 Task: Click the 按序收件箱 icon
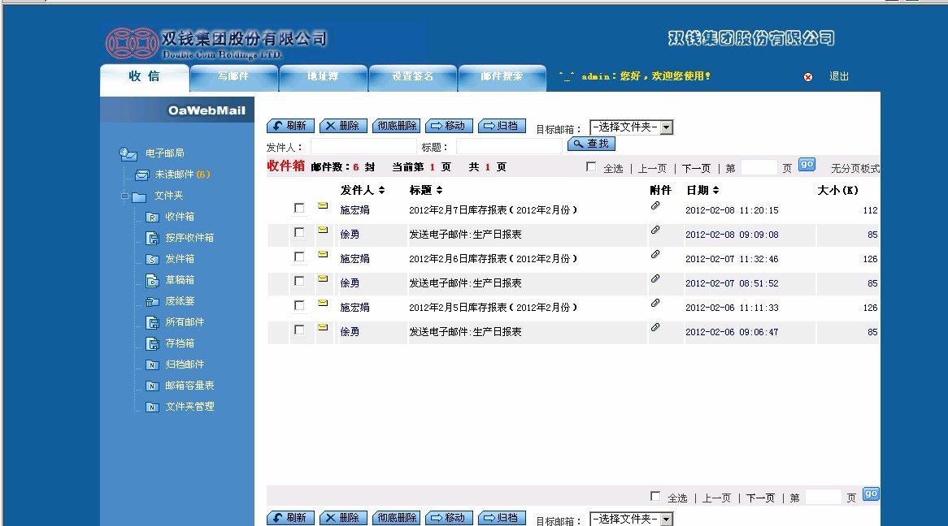pos(152,238)
